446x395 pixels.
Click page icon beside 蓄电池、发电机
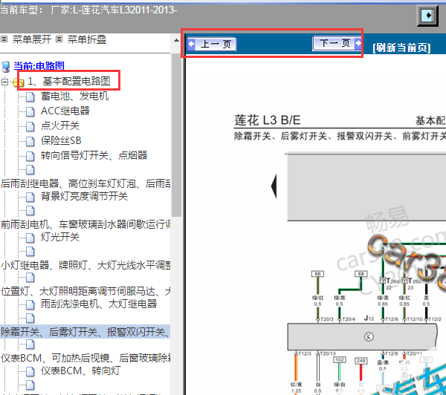[30, 97]
